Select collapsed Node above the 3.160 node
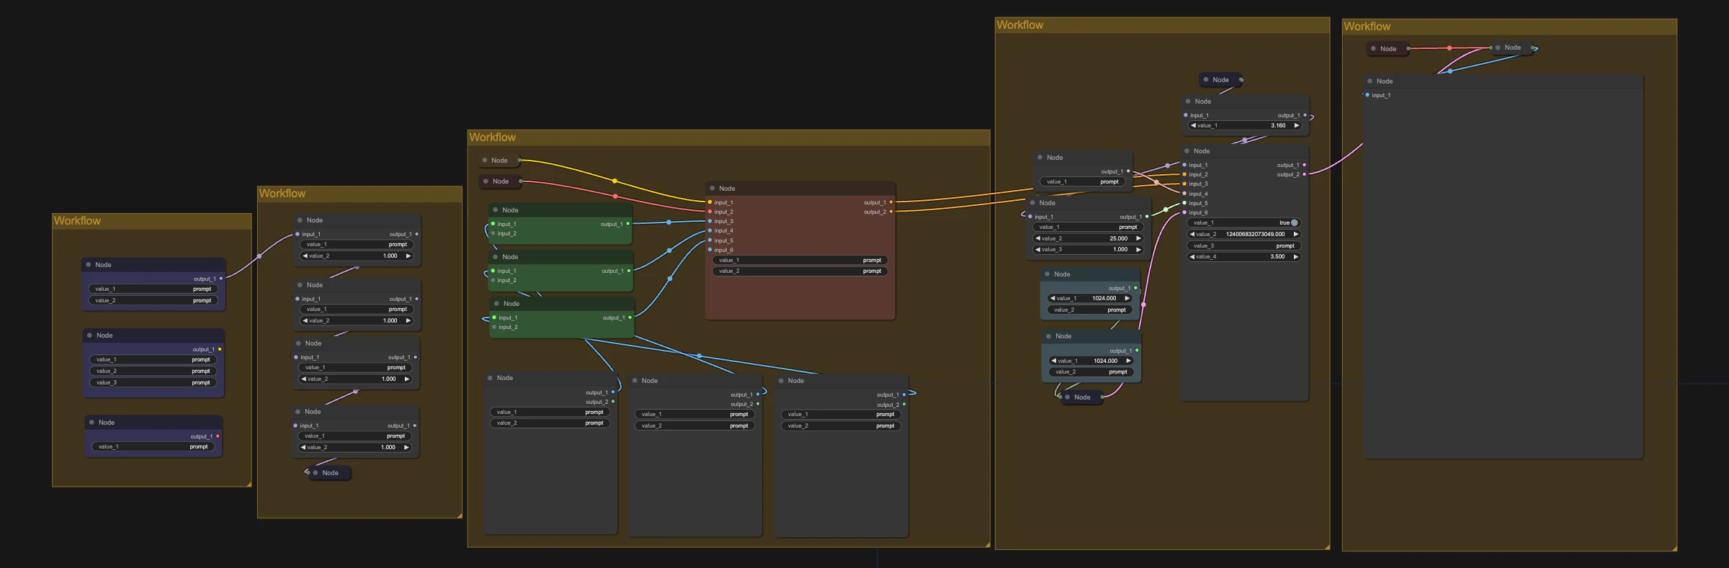The width and height of the screenshot is (1729, 568). (x=1221, y=80)
